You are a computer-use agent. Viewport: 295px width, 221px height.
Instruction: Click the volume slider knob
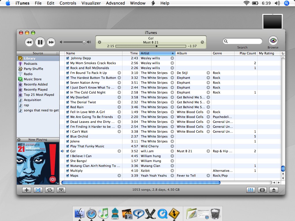pyautogui.click(x=84, y=42)
